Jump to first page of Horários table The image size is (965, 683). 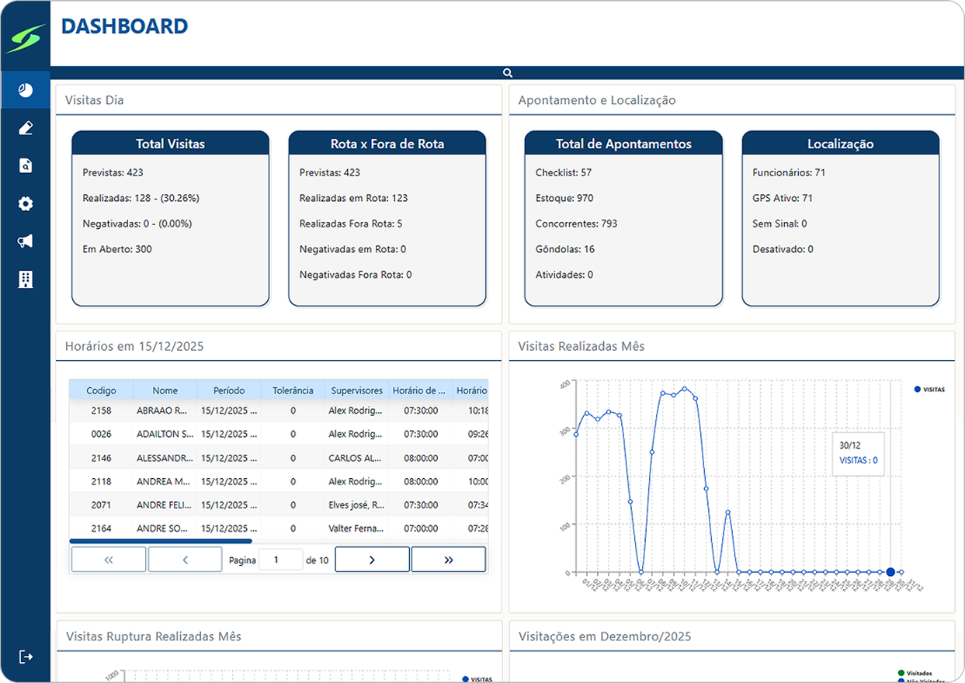point(109,560)
